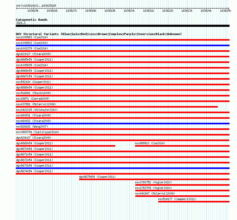Click the nsv1009583 (Coe2014) variant label
Viewport: 237px width, 220px height.
pos(32,37)
